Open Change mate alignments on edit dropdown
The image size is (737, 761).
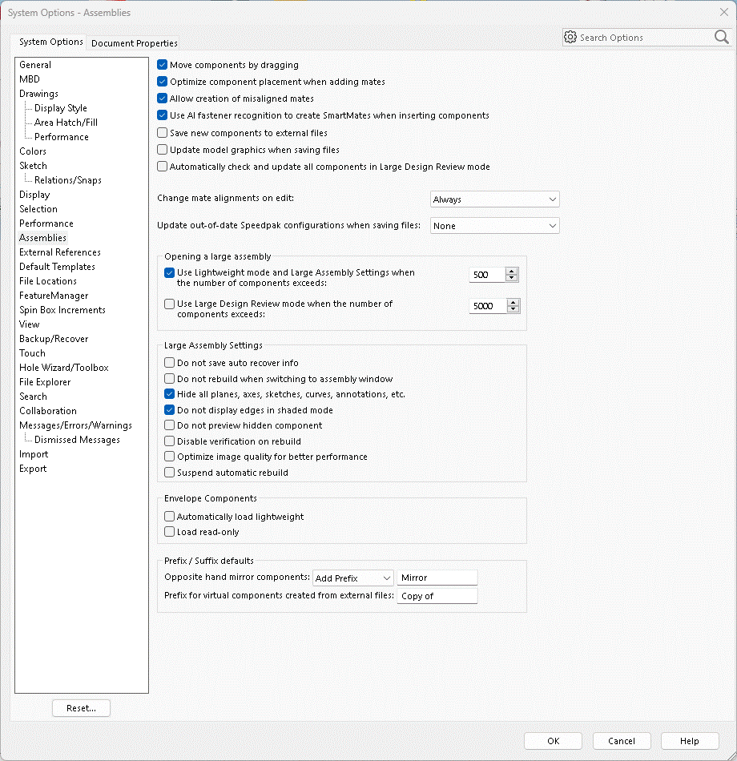click(495, 199)
